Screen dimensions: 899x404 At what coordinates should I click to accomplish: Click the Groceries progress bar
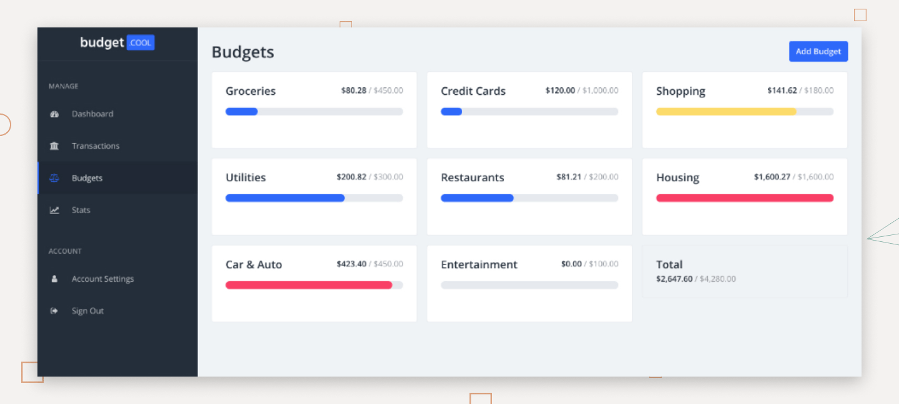pyautogui.click(x=313, y=112)
